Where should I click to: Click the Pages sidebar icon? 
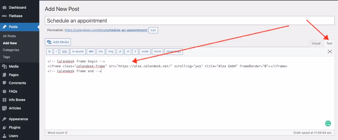coord(4,75)
